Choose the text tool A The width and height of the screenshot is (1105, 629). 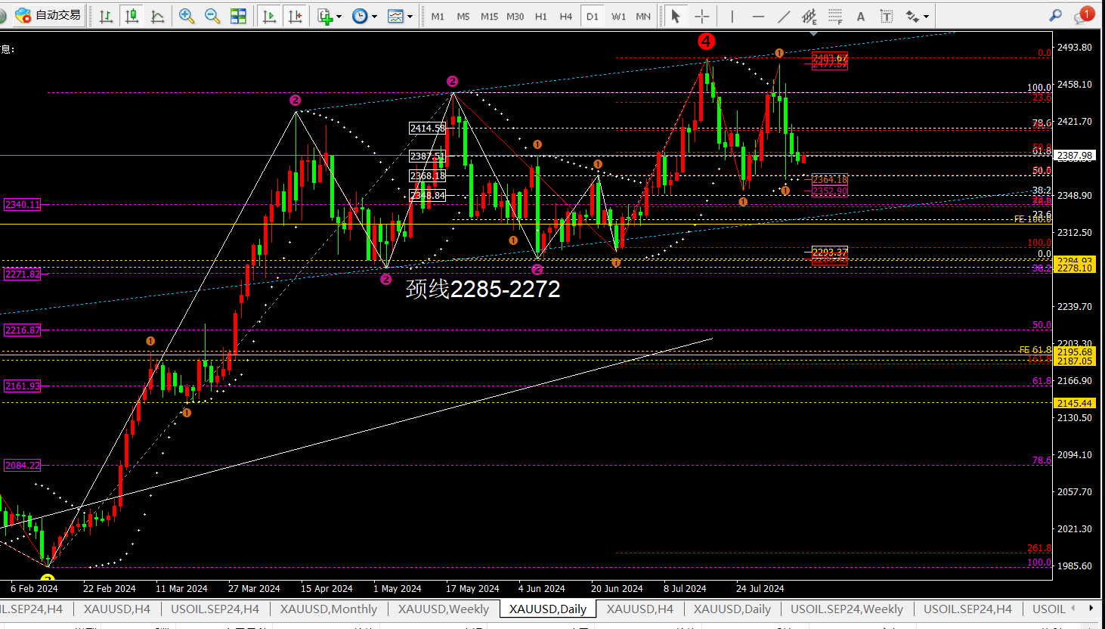[x=861, y=16]
